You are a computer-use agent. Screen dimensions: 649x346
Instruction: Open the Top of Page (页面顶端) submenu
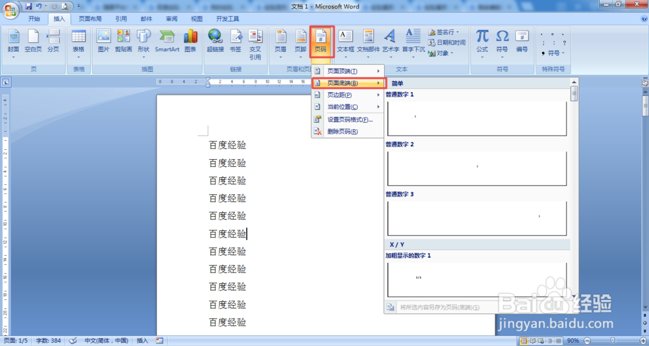(348, 71)
